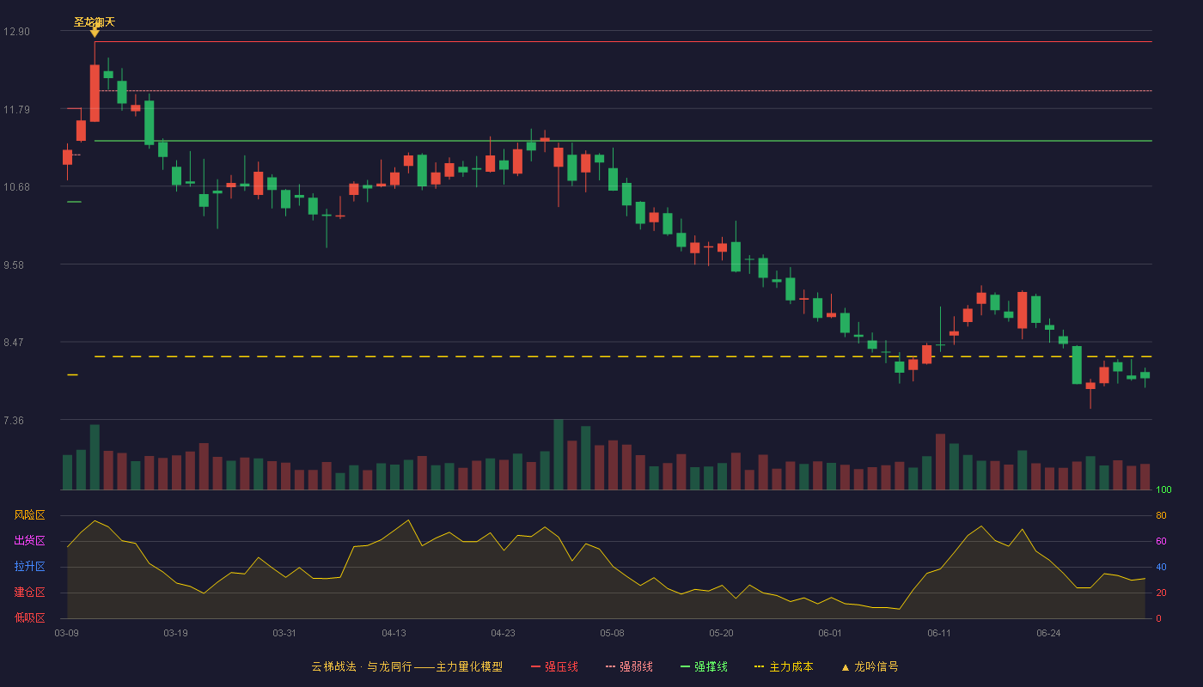Click the 06-01 date label
This screenshot has width=1203, height=687.
[830, 633]
